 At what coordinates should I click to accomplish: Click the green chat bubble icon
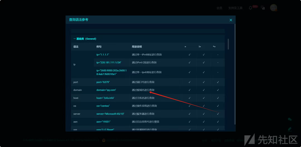click(290, 119)
